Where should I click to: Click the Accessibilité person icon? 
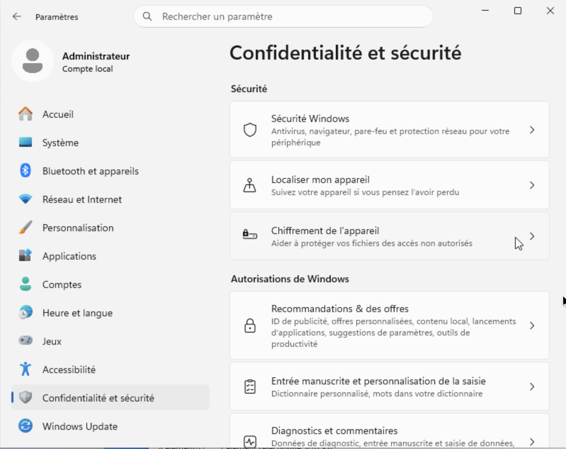(x=25, y=369)
